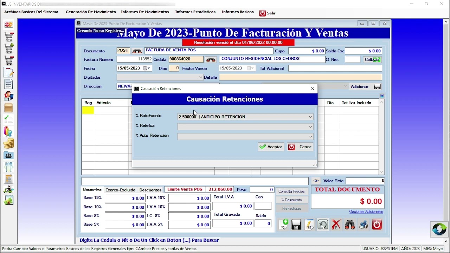The height and width of the screenshot is (253, 450).
Task: Click the Undo arrow (D) toolbar icon
Action: coord(323,225)
